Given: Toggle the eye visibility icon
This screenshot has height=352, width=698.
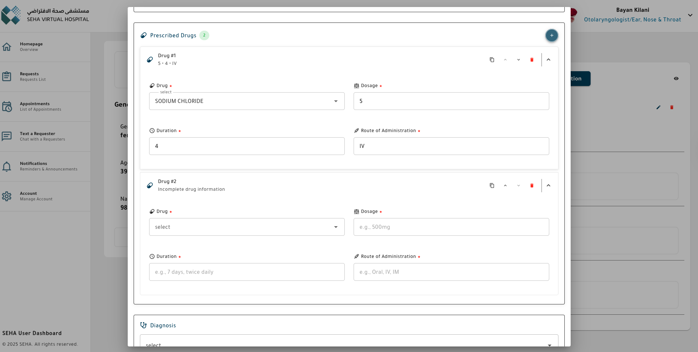Looking at the screenshot, I should point(676,79).
